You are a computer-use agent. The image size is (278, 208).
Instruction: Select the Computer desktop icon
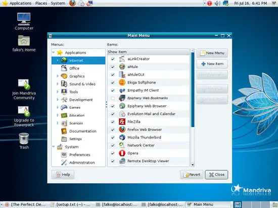coord(24,21)
